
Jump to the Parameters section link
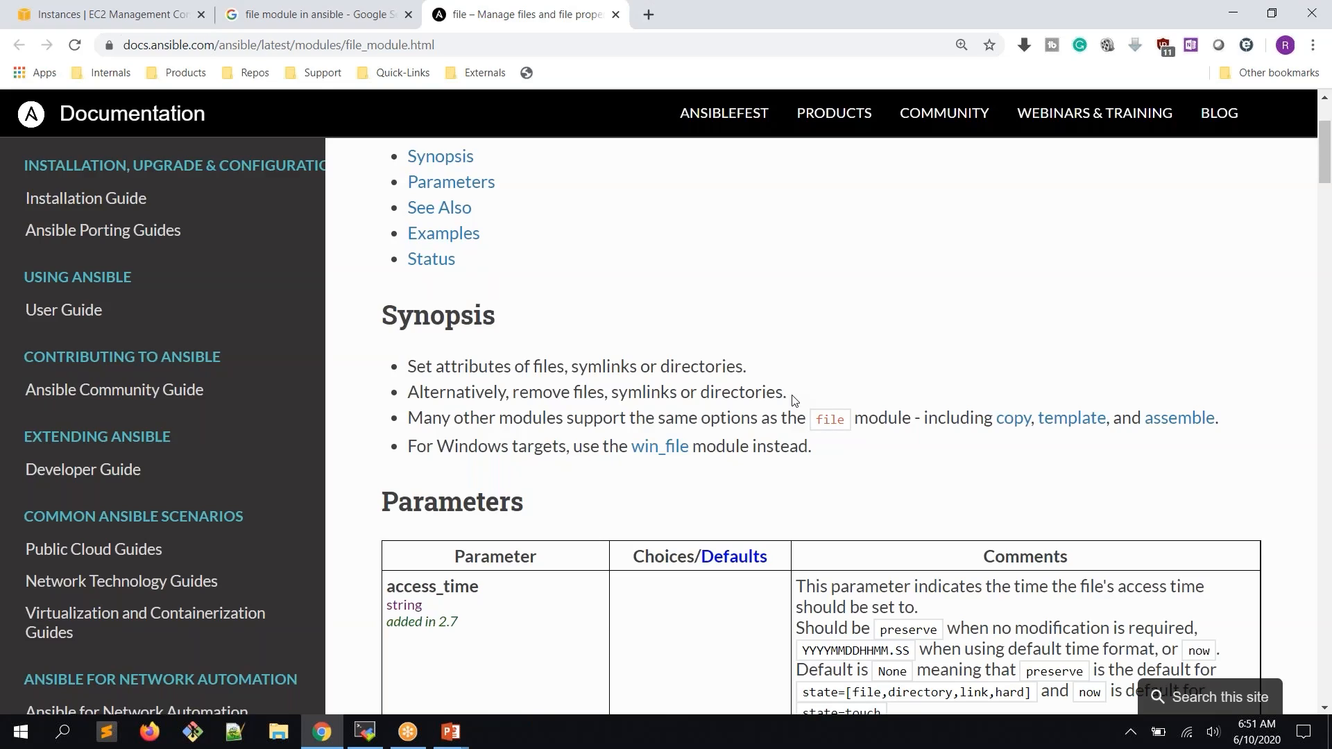point(451,182)
